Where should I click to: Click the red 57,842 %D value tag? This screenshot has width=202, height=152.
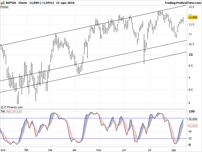click(x=193, y=125)
